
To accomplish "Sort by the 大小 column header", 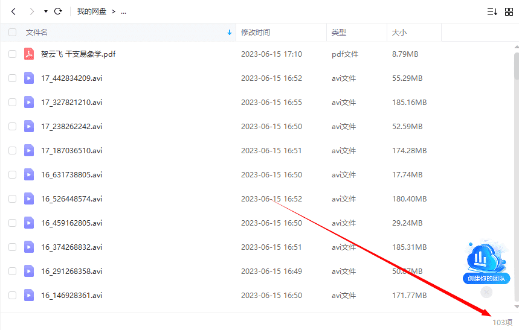I will pyautogui.click(x=399, y=33).
